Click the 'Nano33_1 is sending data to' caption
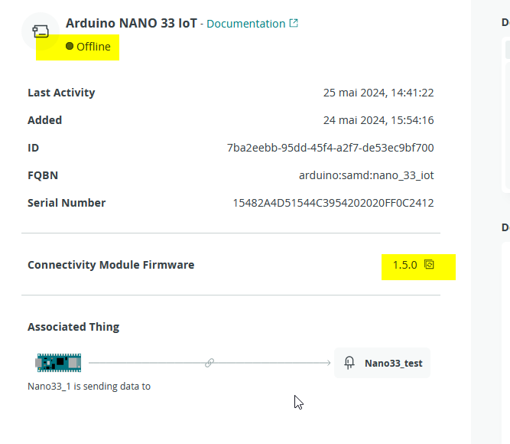This screenshot has width=510, height=444. tap(89, 387)
